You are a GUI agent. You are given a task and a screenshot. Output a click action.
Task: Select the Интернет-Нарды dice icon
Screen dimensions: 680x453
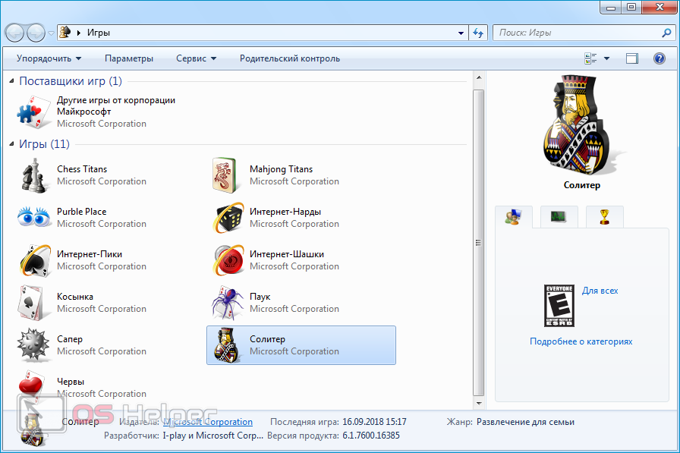tap(227, 218)
